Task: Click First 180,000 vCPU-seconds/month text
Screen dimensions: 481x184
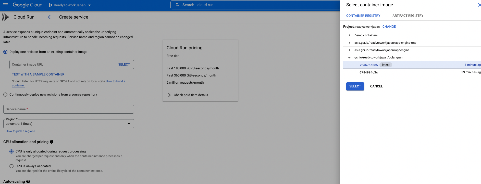Action: pos(193,68)
